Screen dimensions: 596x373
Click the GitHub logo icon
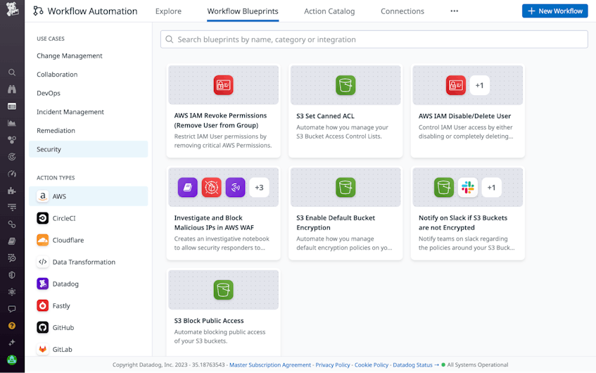click(x=42, y=327)
